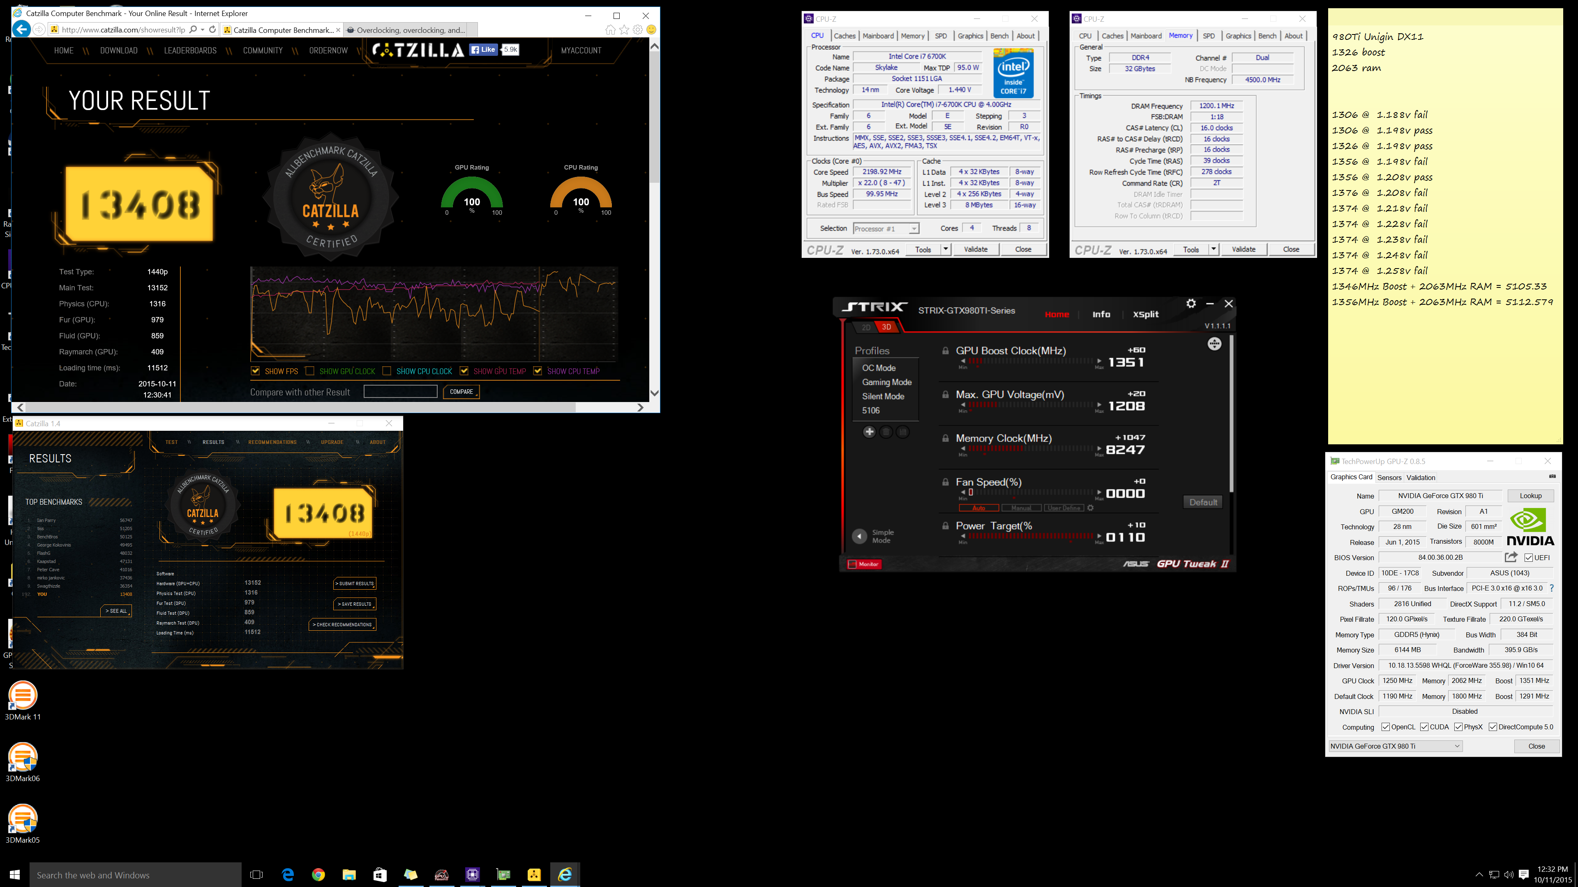1578x887 pixels.
Task: Open 3DMark06 desktop shortcut
Action: coord(23,762)
